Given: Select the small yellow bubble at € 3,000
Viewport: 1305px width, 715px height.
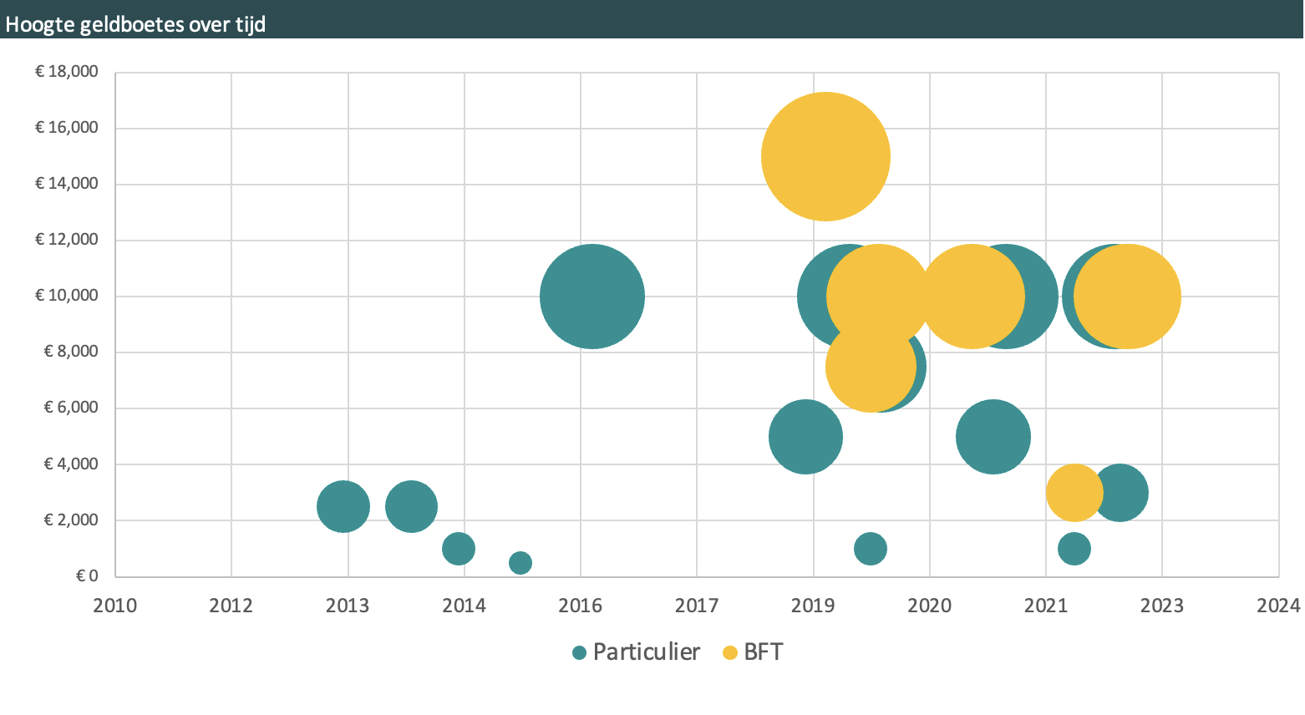Looking at the screenshot, I should (x=1074, y=493).
